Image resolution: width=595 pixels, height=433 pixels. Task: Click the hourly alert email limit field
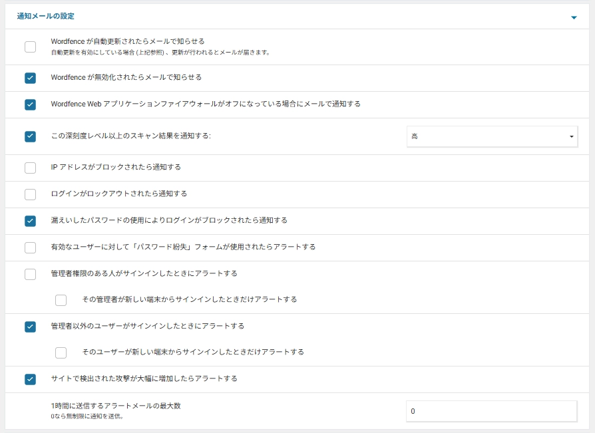point(491,410)
